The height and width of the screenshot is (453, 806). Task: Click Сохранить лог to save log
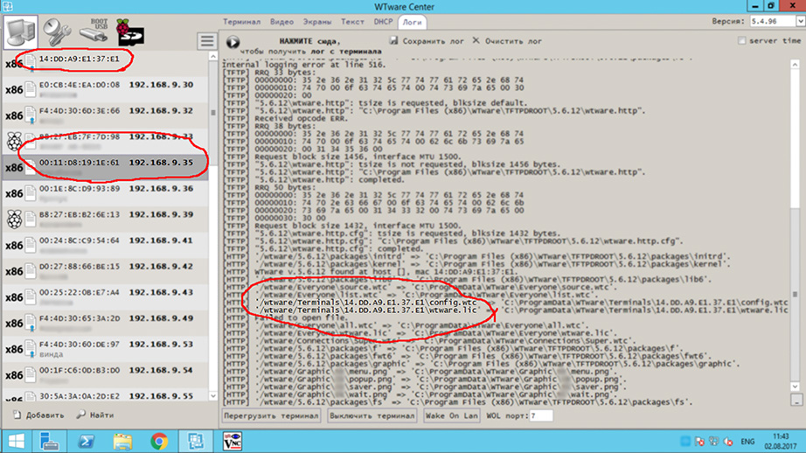(427, 41)
